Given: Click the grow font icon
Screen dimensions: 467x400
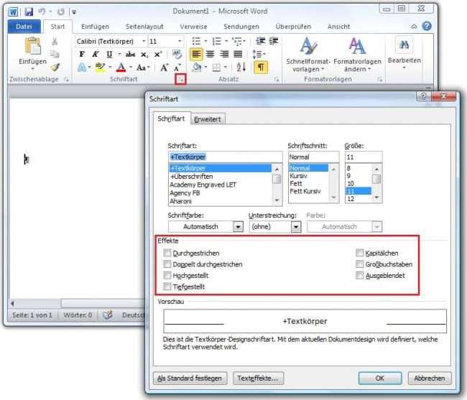Looking at the screenshot, I should pos(165,68).
